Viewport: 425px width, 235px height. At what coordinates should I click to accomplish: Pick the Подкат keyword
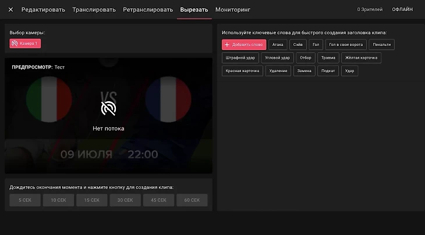[x=328, y=70]
